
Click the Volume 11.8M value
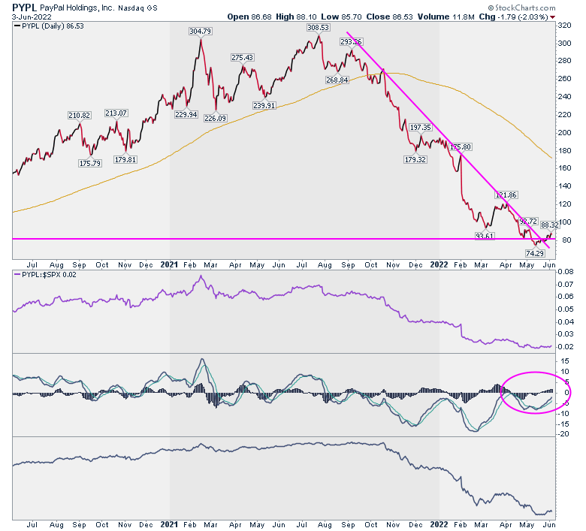coord(446,17)
